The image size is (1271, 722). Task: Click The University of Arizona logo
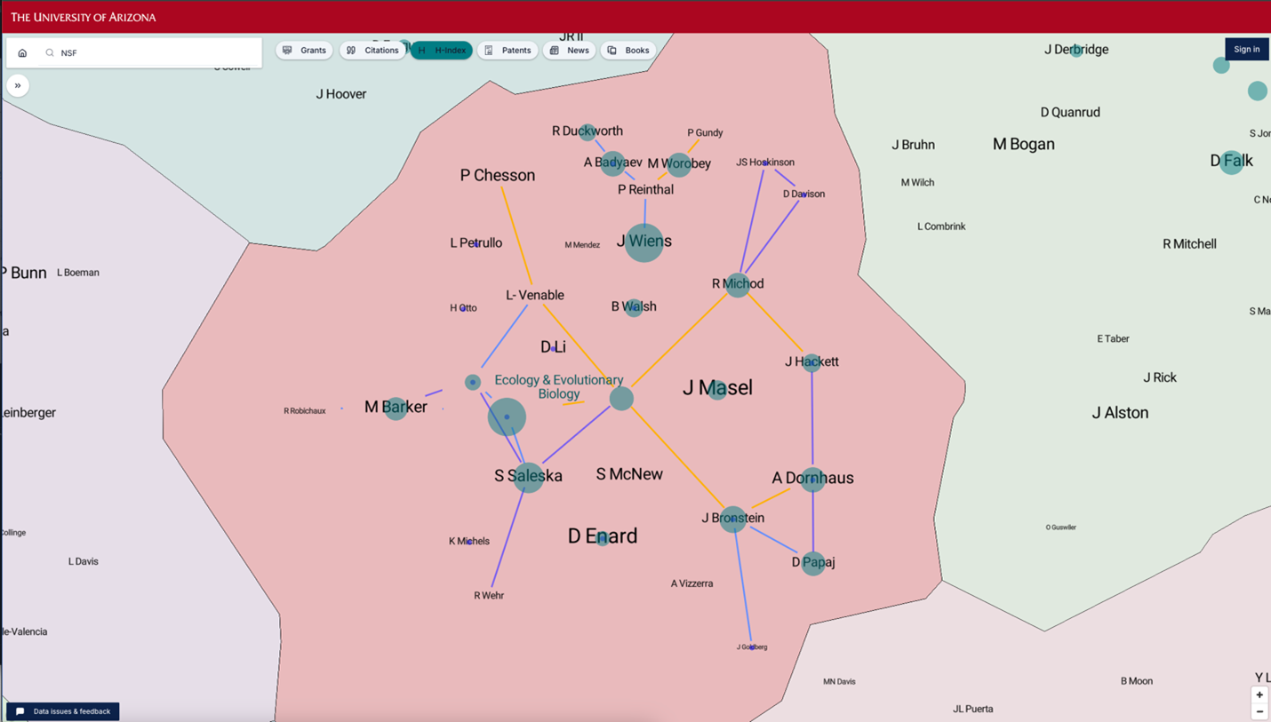84,17
